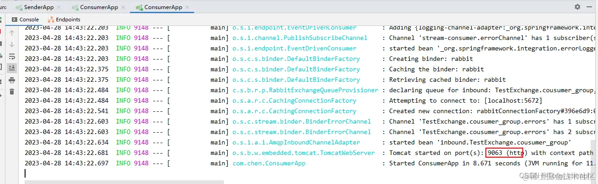Viewport: 598px width, 184px height.
Task: Click 'has 2 subscr' BinderErrorChannel message
Action: 492,132
